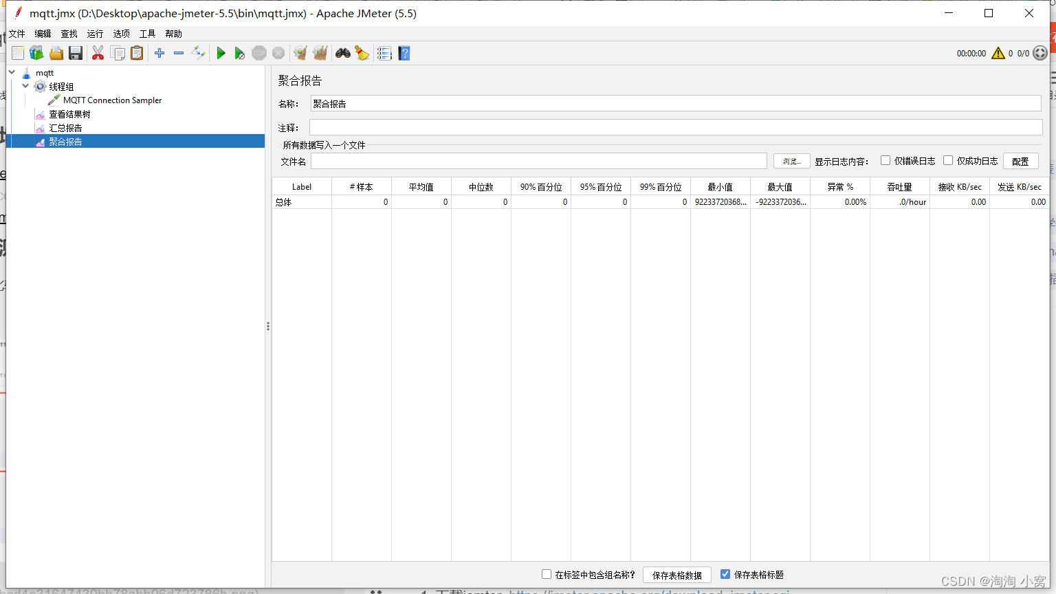Screen dimensions: 1056x594
Task: Start the test with green play icon
Action: [x=221, y=53]
